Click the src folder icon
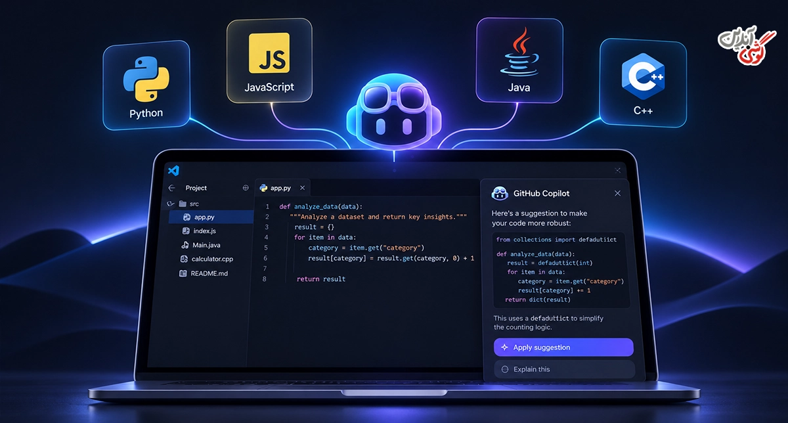 tap(183, 204)
